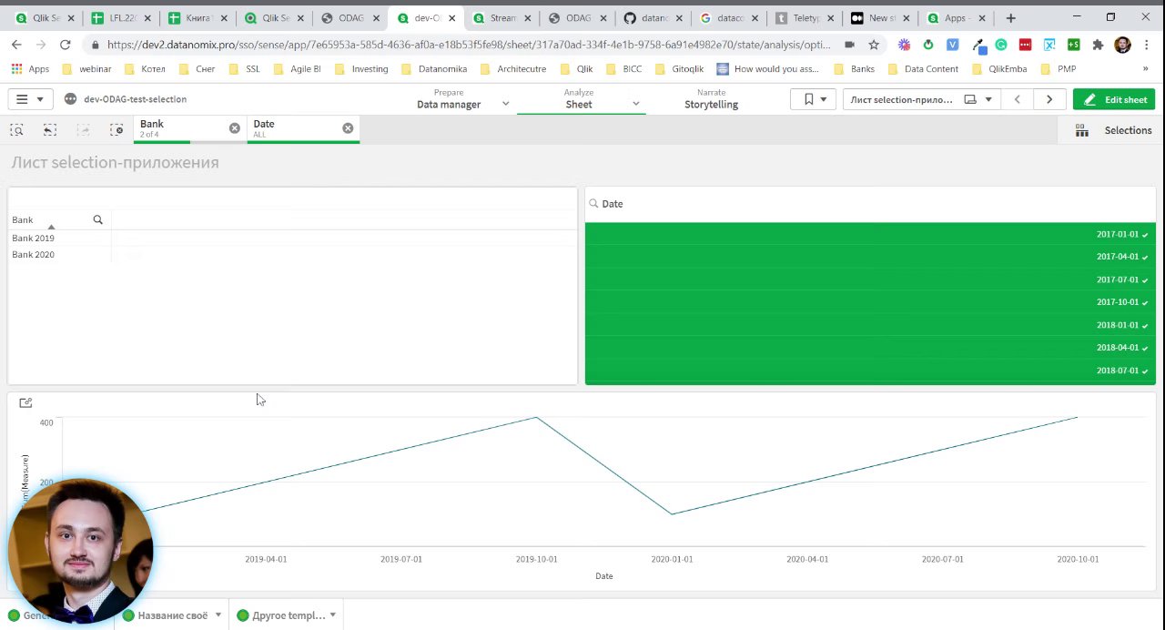Open the Datanomika bookmark folder

434,68
